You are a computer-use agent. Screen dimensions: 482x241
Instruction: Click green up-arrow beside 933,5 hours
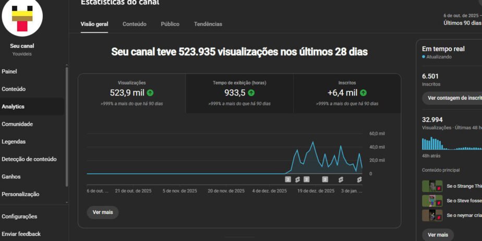click(x=251, y=93)
